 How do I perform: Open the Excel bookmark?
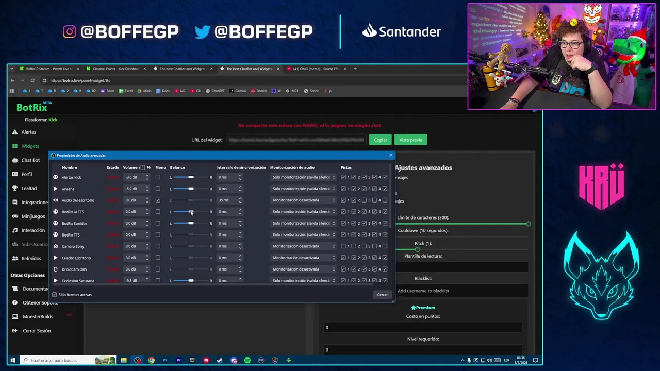point(126,91)
